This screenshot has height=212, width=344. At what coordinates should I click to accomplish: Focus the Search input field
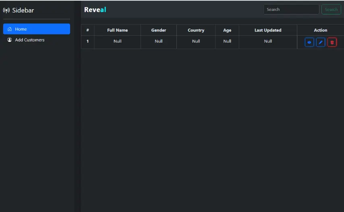[291, 9]
